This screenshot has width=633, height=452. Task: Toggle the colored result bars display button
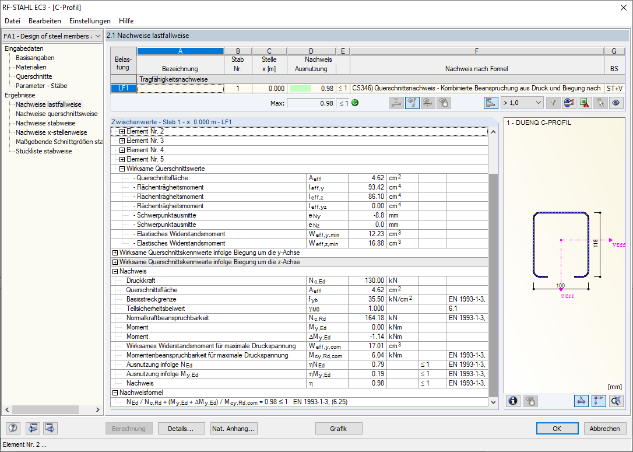(491, 103)
